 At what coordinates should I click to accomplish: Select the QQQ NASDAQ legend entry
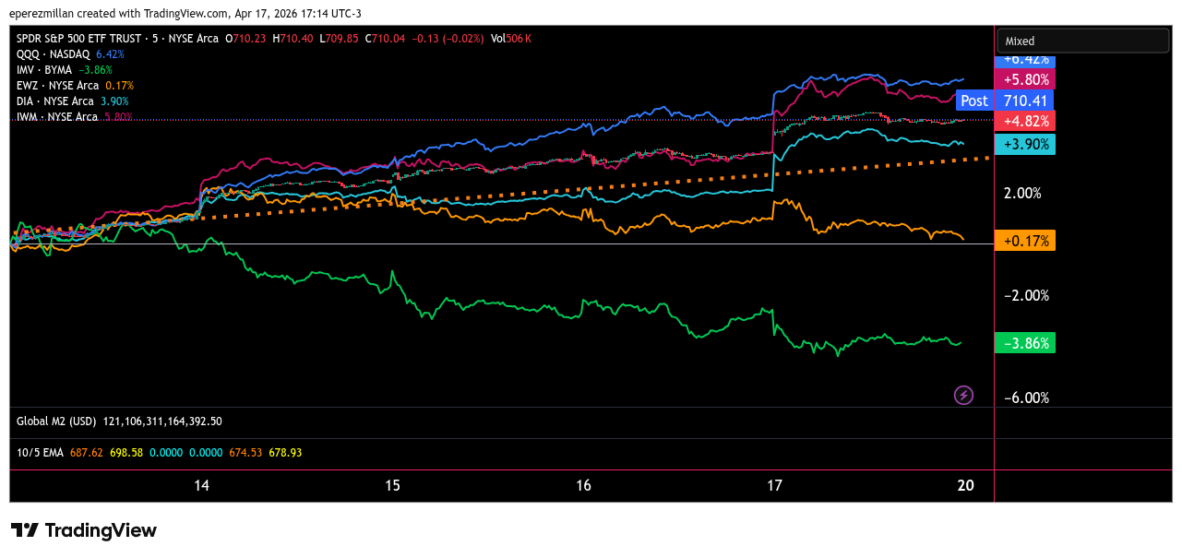click(54, 54)
